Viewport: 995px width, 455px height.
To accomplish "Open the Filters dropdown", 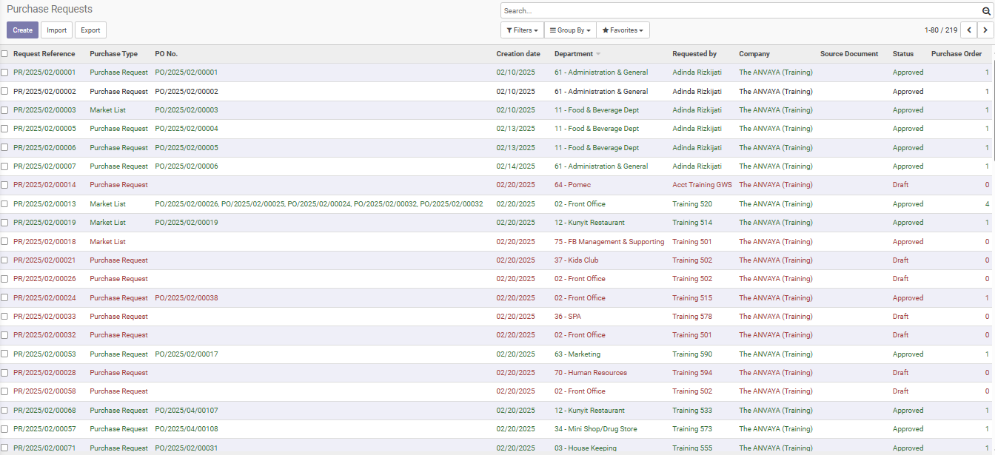I will (522, 30).
